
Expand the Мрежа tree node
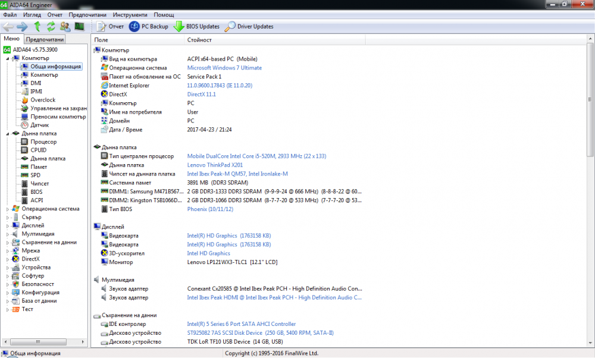(x=8, y=251)
